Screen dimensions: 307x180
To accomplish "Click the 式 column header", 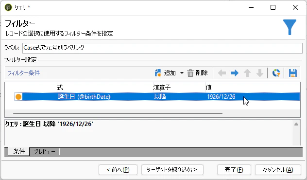I will click(60, 87).
